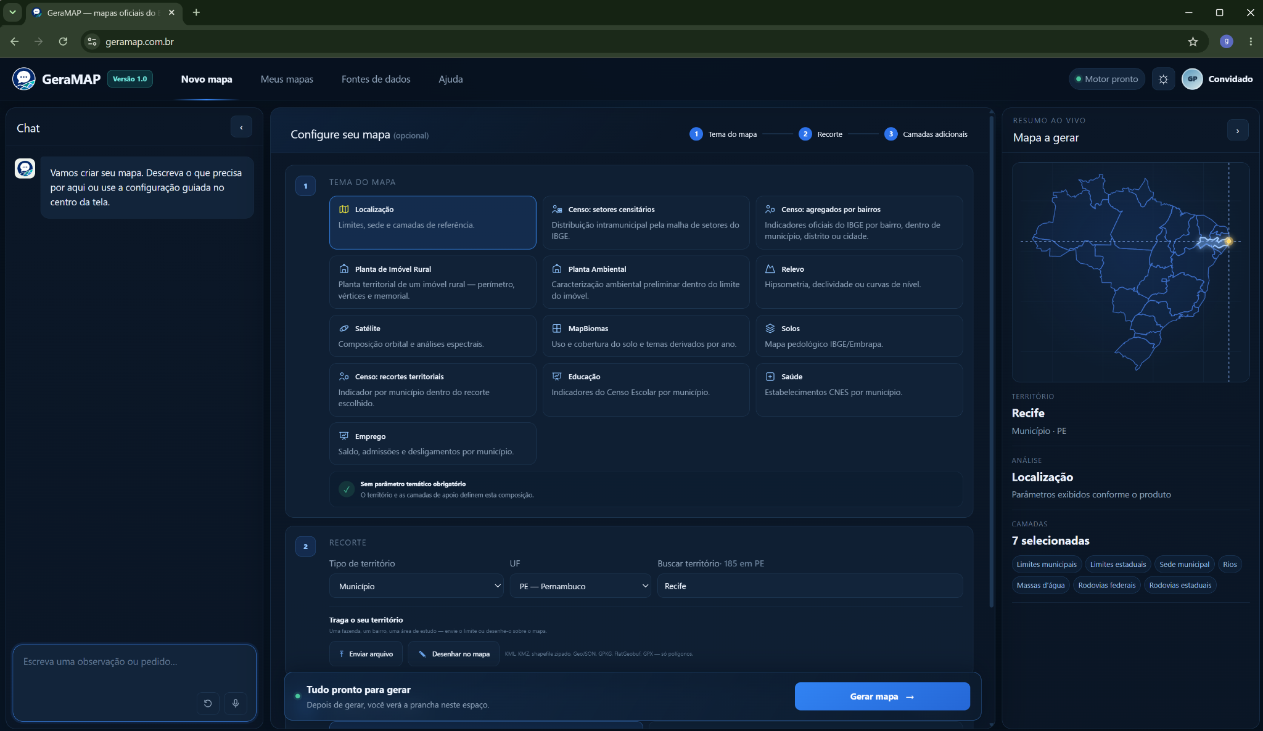Jump to step 3 Camadas adicionais

point(926,134)
